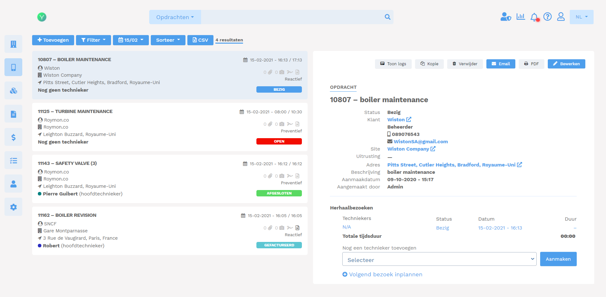The width and height of the screenshot is (606, 297).
Task: Open the help question mark icon
Action: point(548,17)
